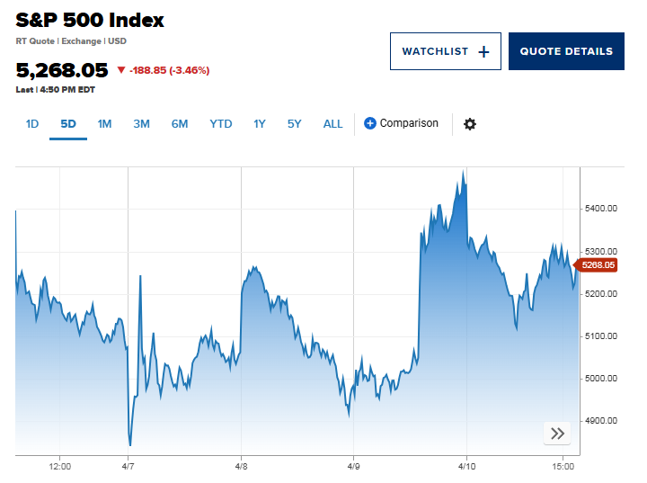Show the 6M chart range

tap(180, 124)
